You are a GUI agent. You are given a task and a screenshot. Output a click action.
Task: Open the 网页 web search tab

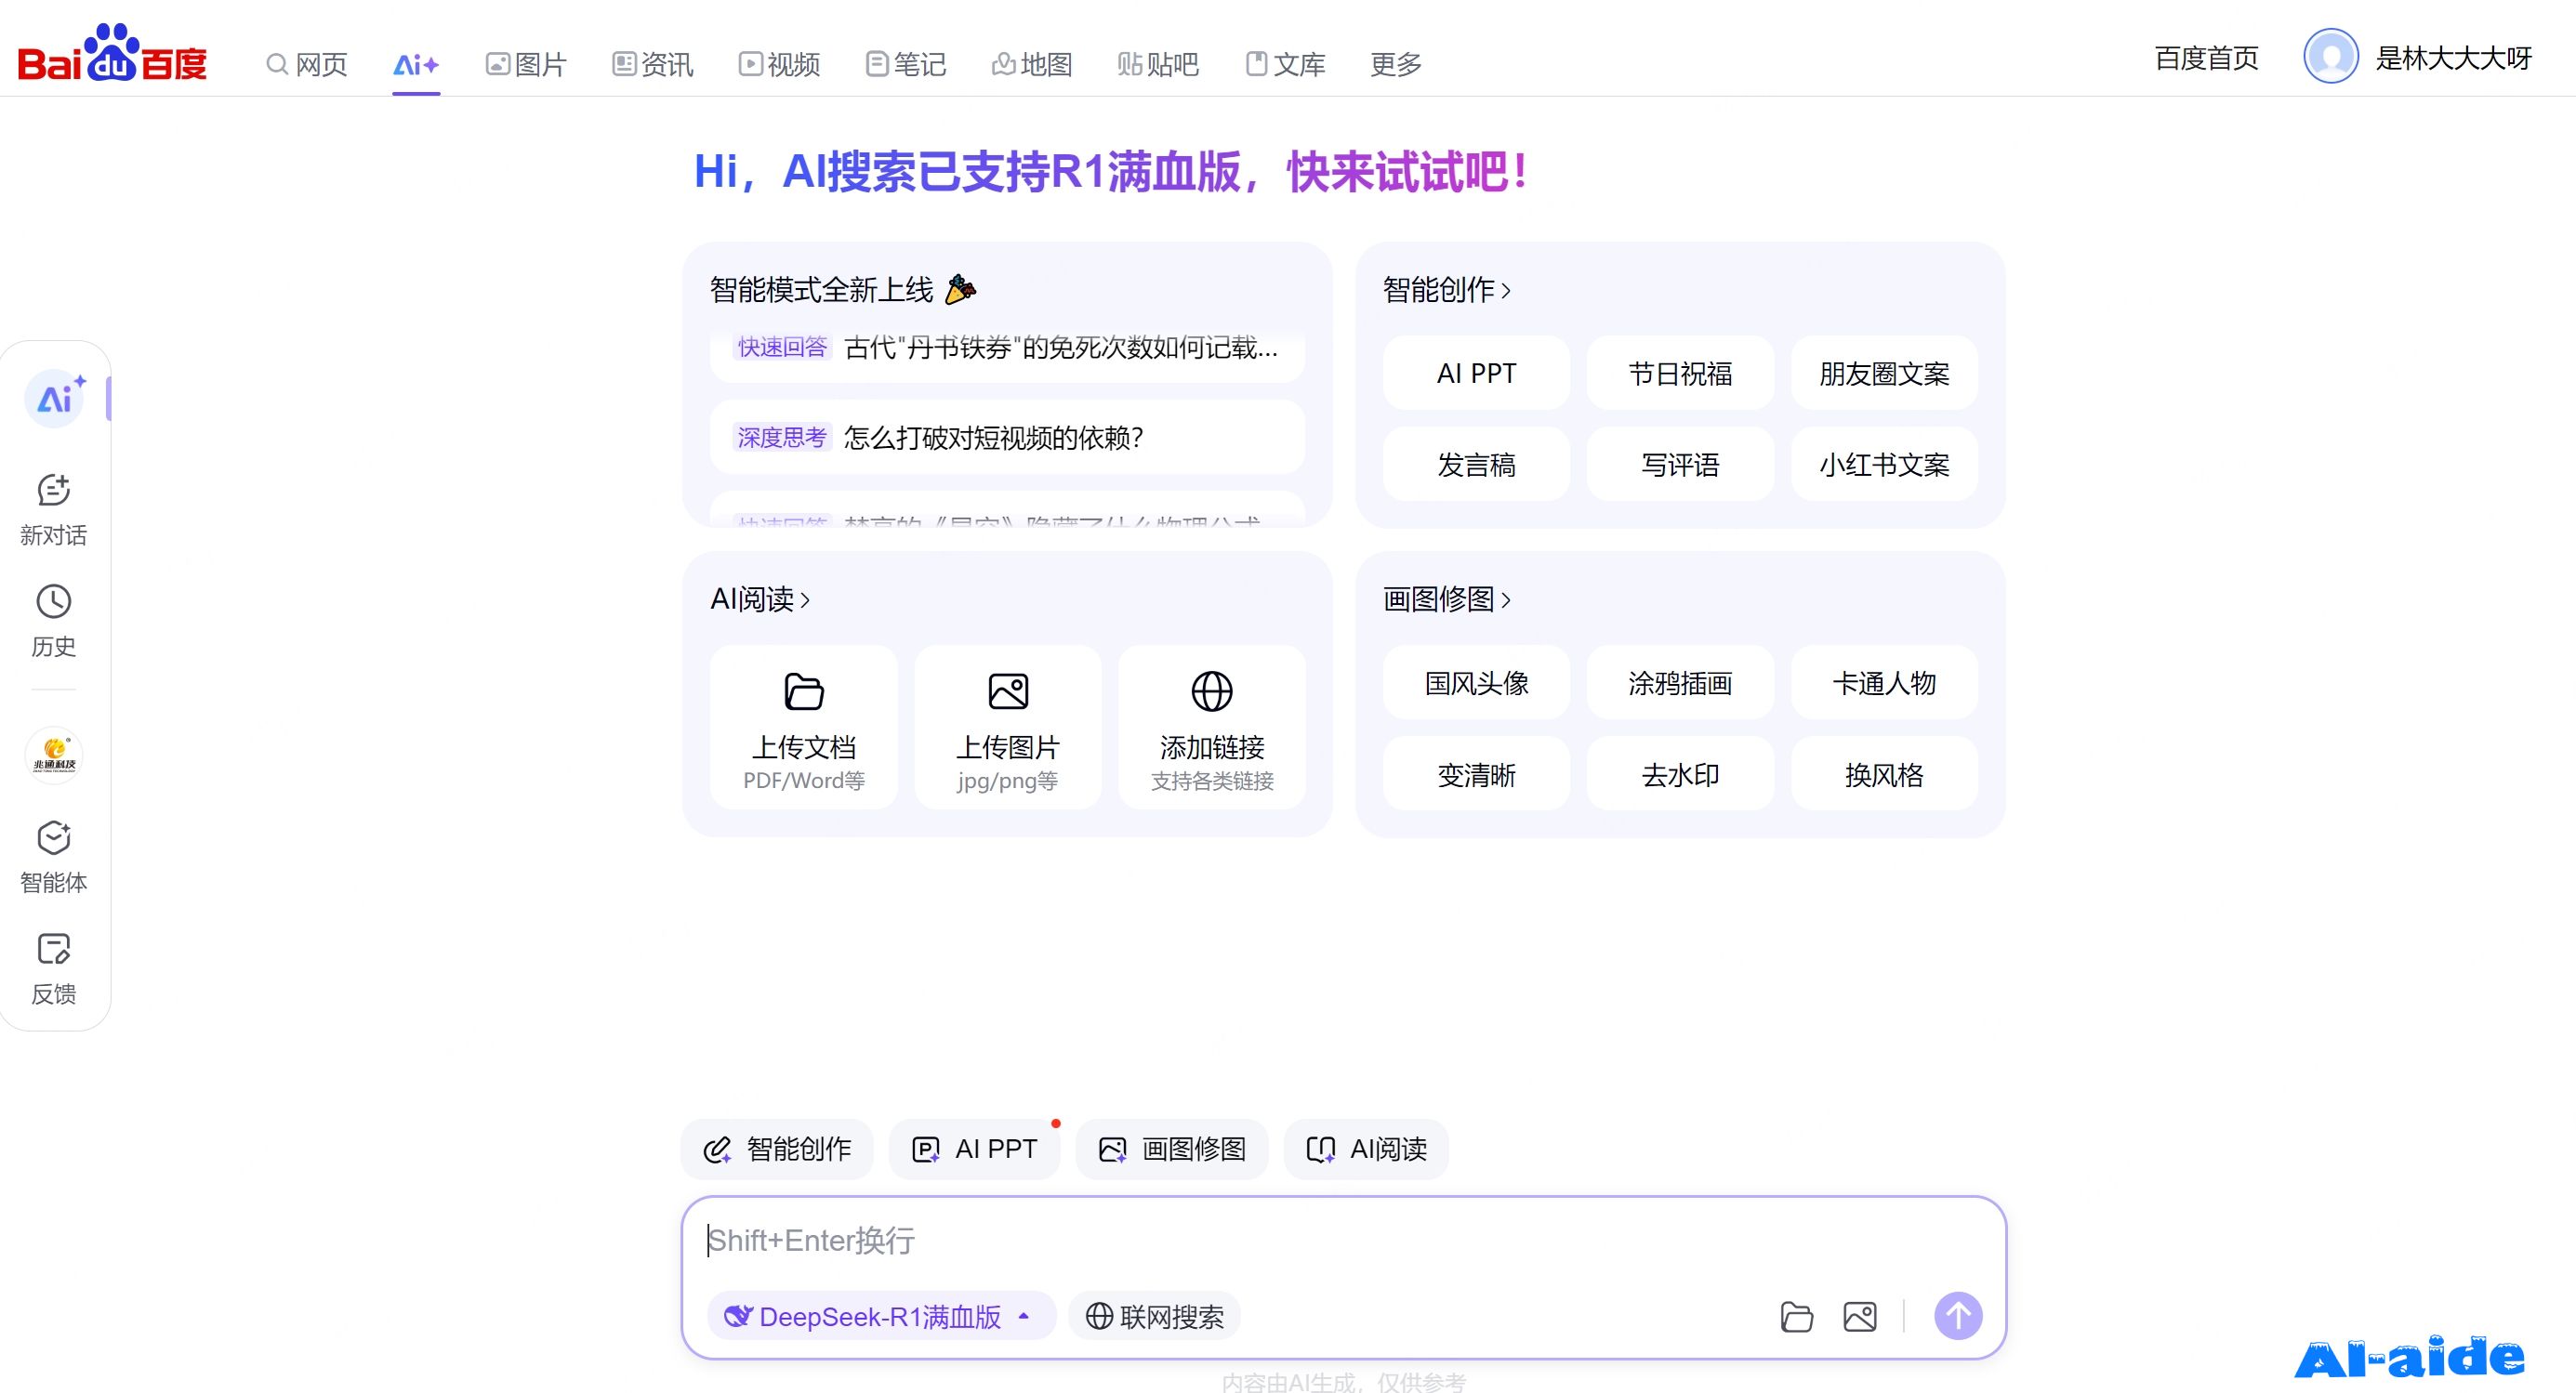307,65
